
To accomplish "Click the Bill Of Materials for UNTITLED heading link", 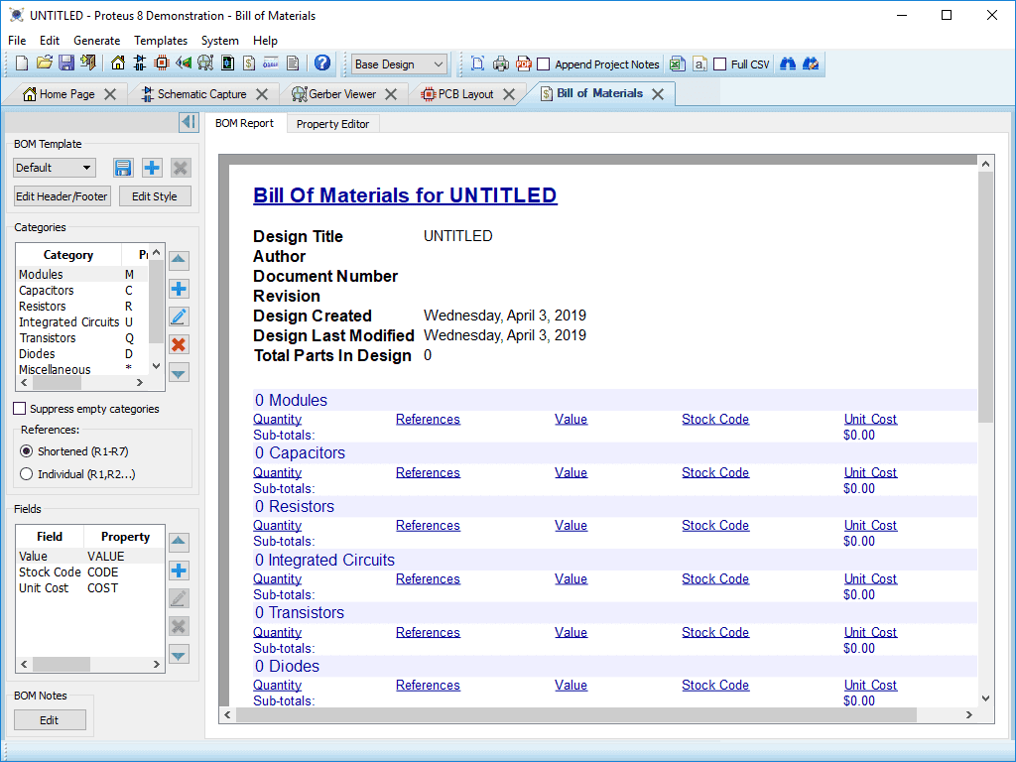I will [405, 195].
